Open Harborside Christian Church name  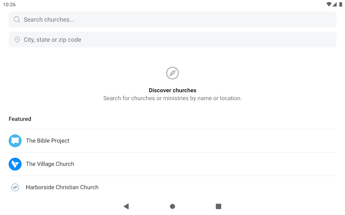point(62,187)
